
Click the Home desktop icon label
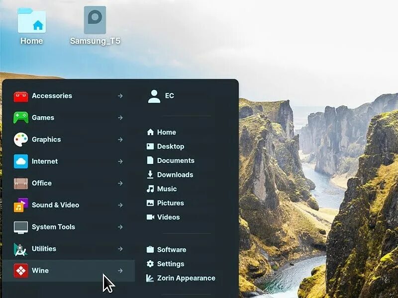click(x=32, y=41)
